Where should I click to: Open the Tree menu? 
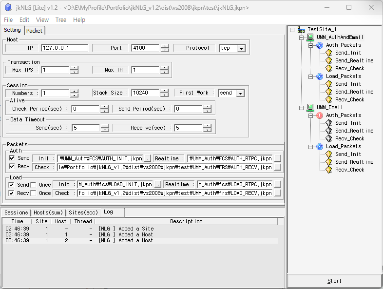coord(61,20)
